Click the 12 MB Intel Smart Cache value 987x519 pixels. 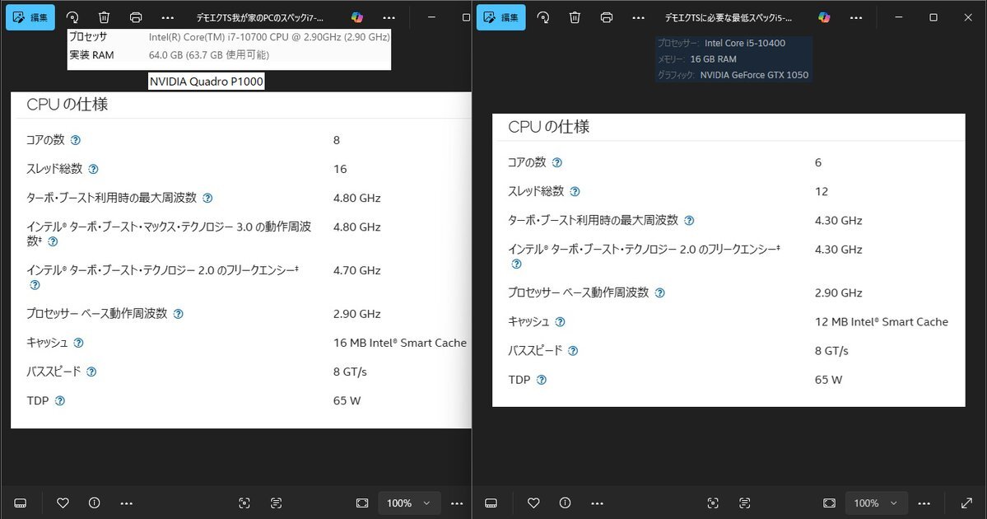(882, 322)
